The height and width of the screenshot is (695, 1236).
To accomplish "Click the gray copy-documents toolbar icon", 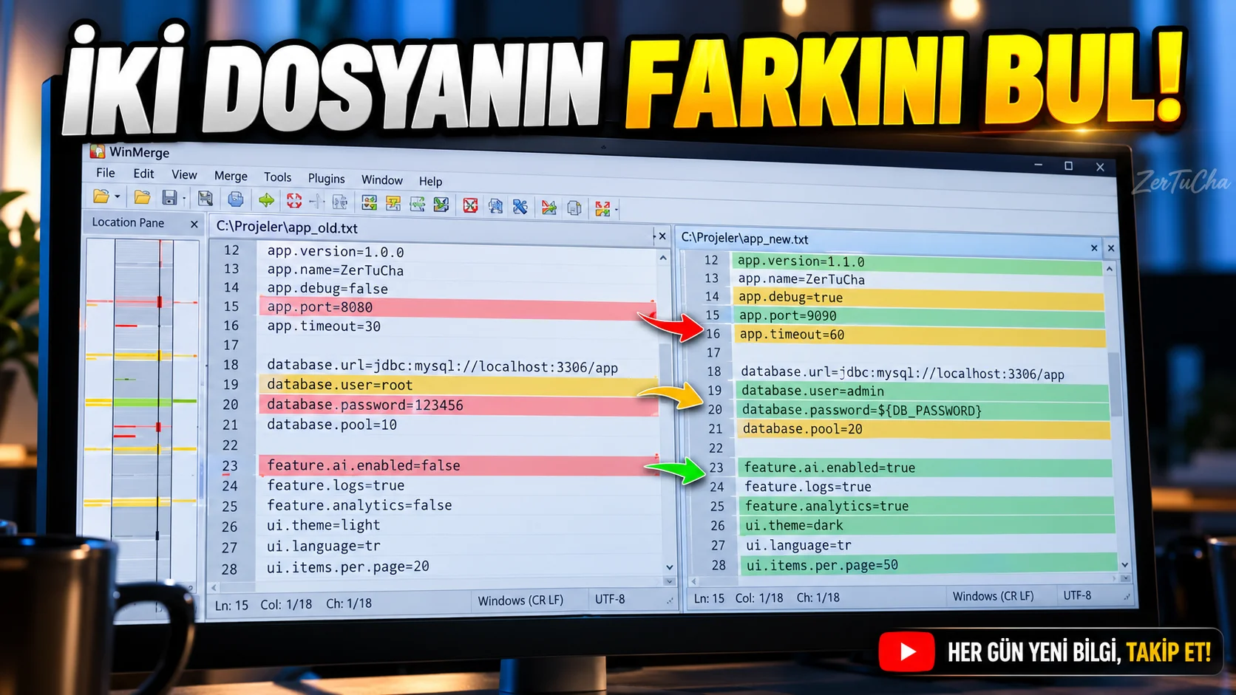I will 574,208.
